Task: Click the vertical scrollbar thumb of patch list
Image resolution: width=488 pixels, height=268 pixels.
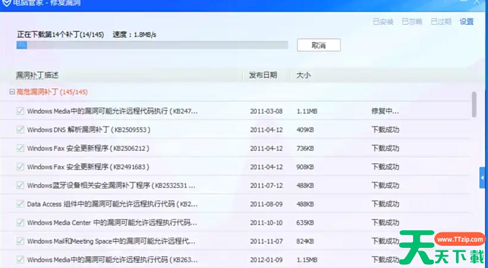Action: (474, 104)
